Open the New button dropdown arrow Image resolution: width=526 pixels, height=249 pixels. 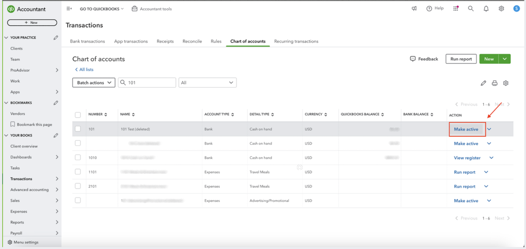(x=505, y=59)
